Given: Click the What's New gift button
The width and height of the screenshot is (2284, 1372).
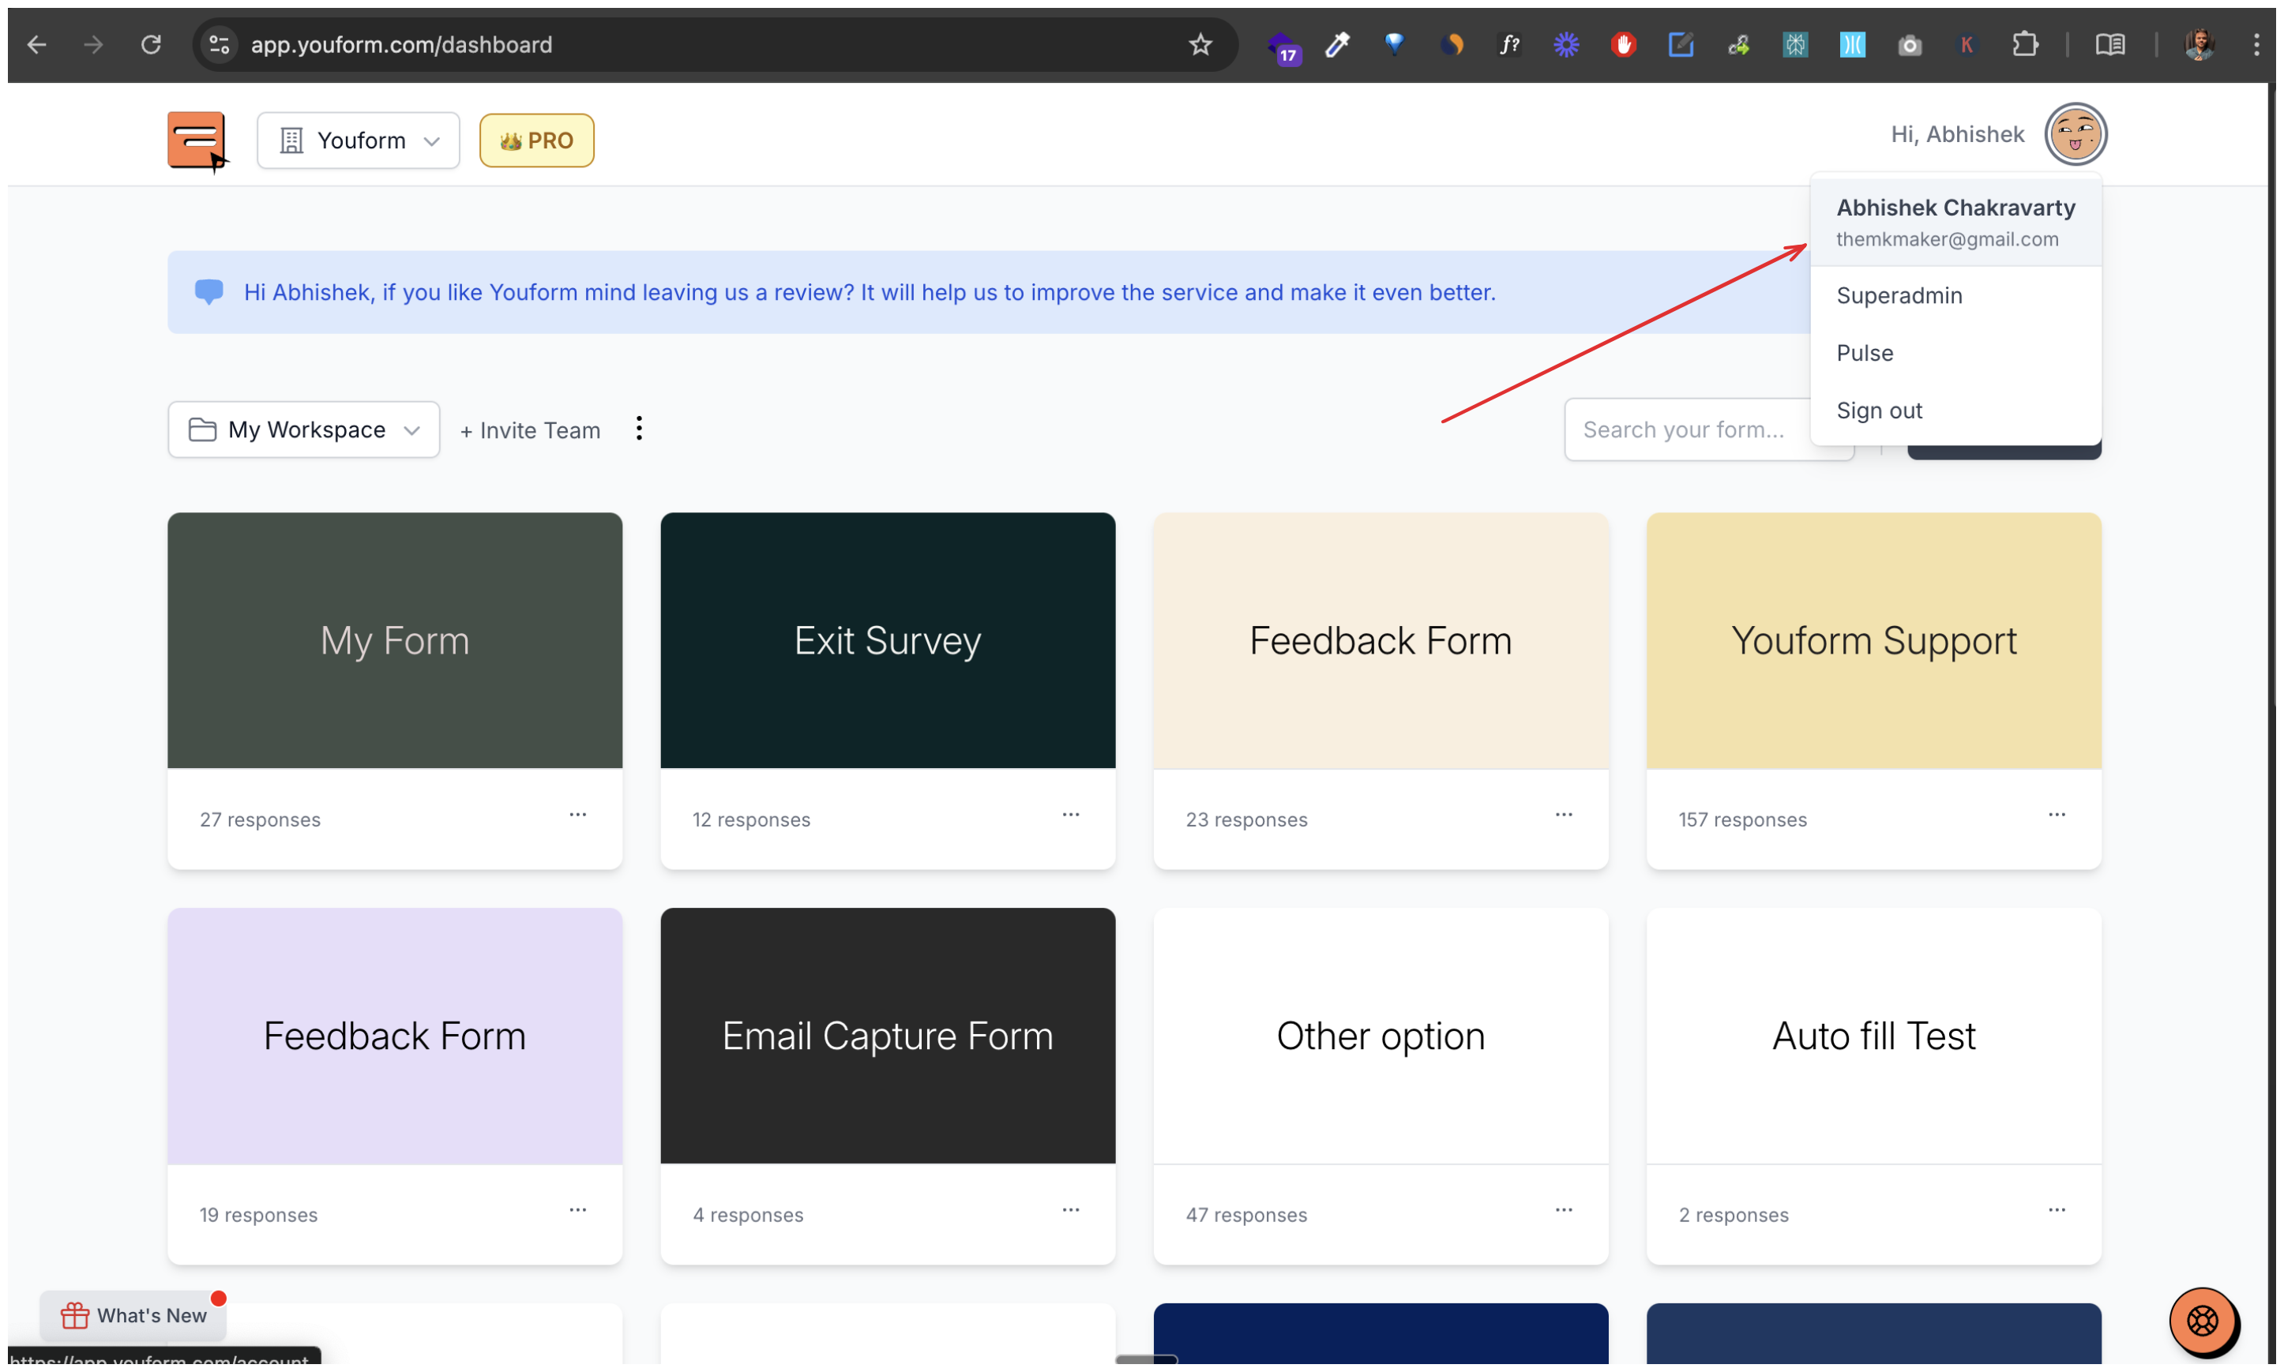Looking at the screenshot, I should pyautogui.click(x=134, y=1316).
